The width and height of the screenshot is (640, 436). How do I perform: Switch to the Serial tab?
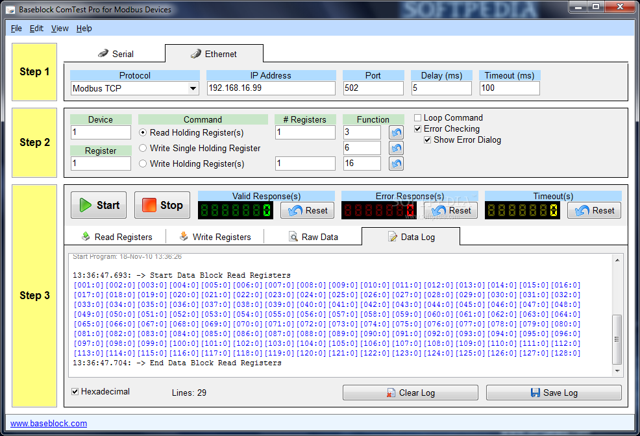click(x=116, y=54)
